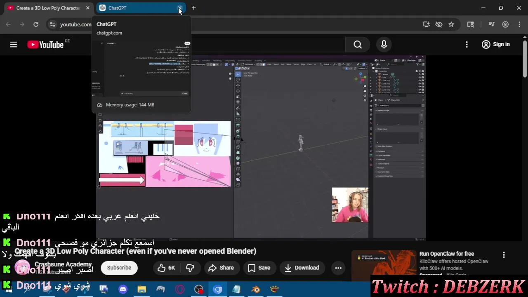The width and height of the screenshot is (528, 297).
Task: Click the YouTube search magnifier button
Action: pyautogui.click(x=358, y=45)
